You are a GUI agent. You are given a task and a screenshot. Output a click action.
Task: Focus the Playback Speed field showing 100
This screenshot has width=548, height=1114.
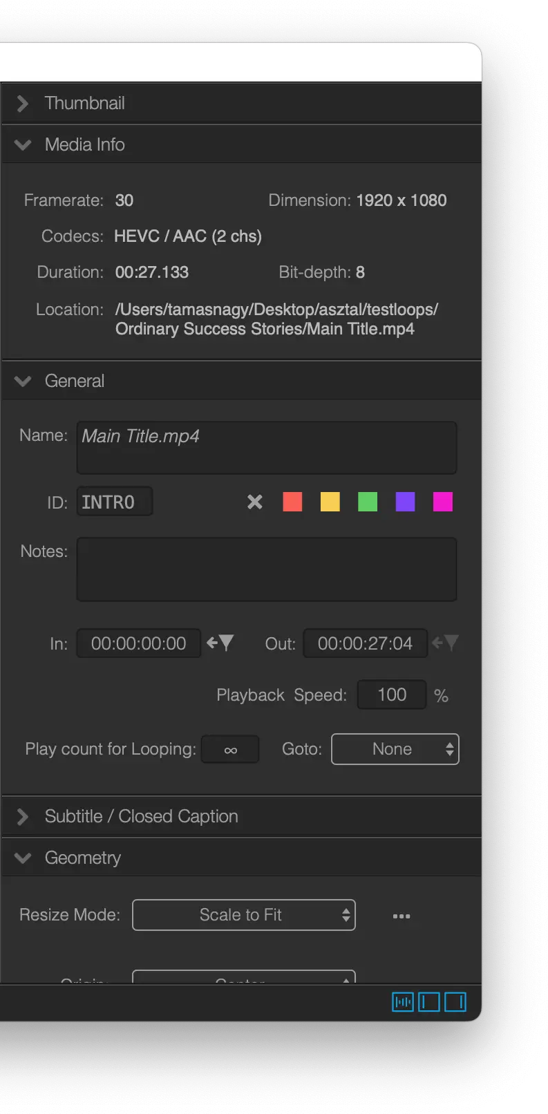tap(392, 695)
